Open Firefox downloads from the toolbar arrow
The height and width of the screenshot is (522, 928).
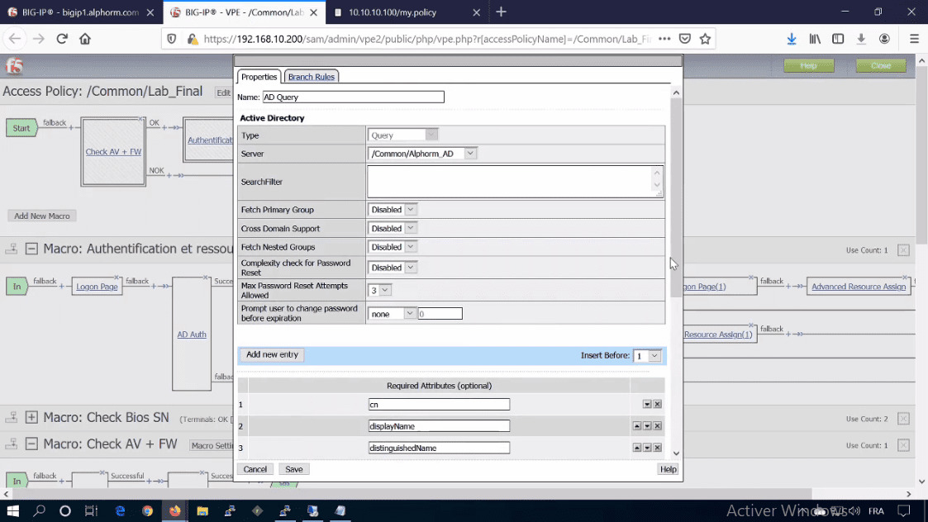(x=791, y=38)
